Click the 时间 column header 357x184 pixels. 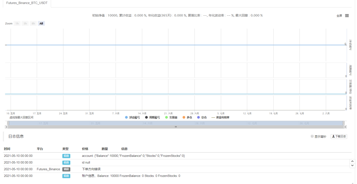click(x=7, y=149)
